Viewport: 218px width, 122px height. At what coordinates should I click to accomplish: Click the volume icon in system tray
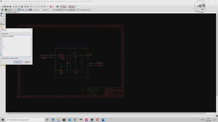click(x=203, y=120)
